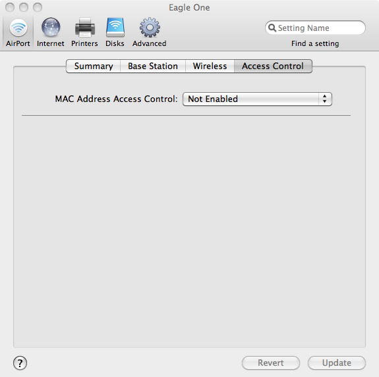Viewport: 379px width, 377px height.
Task: Click the magnifying glass search icon
Action: point(272,28)
